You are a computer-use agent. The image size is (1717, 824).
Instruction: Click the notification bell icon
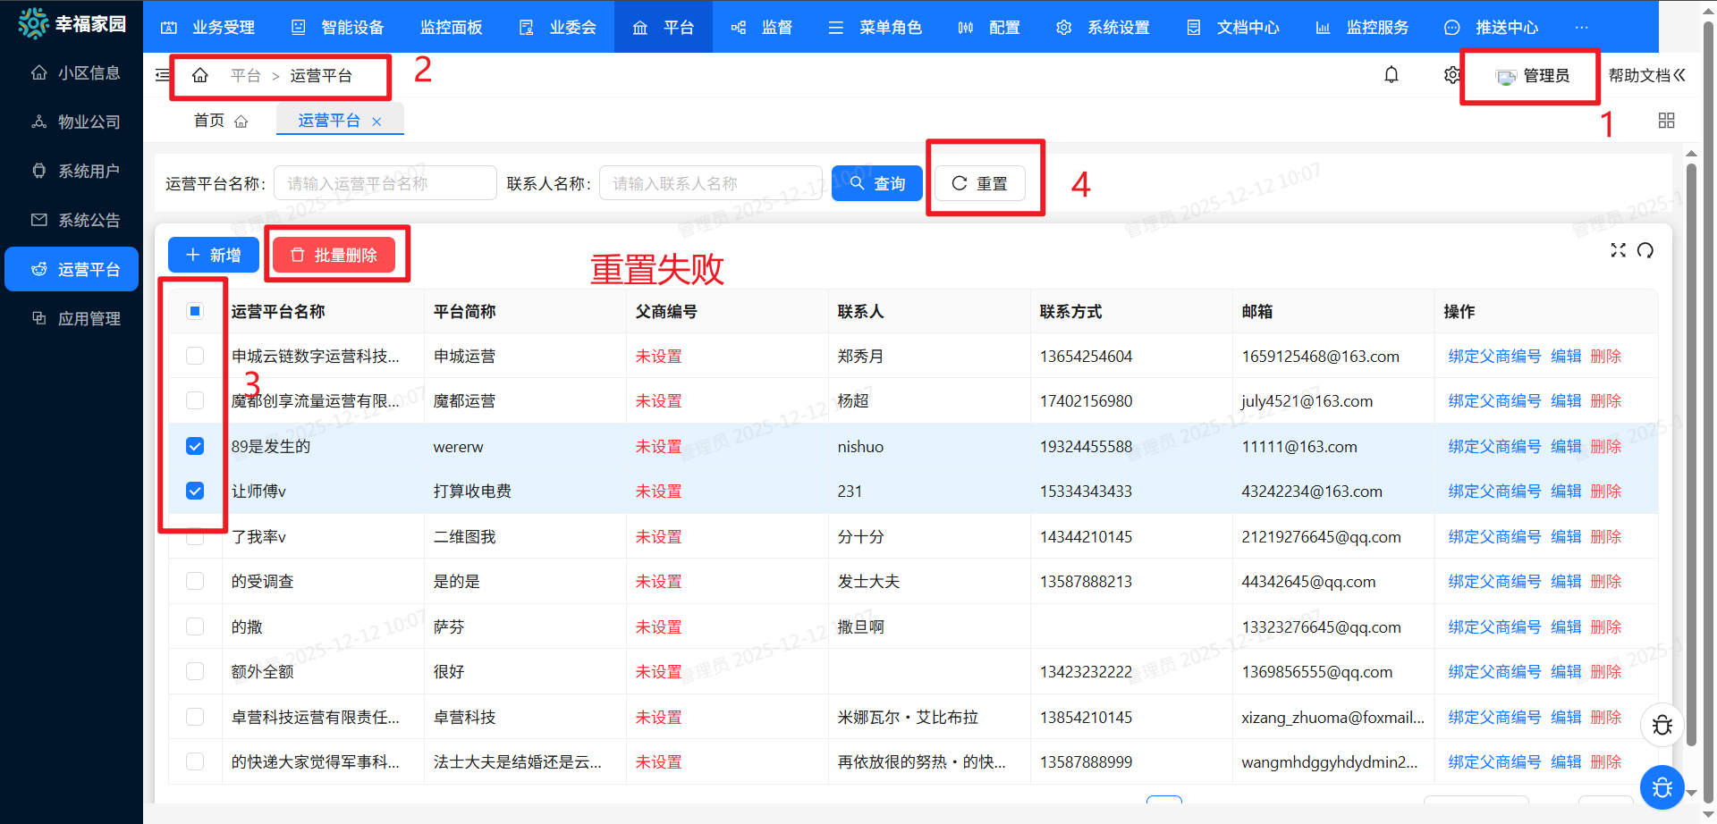1391,75
